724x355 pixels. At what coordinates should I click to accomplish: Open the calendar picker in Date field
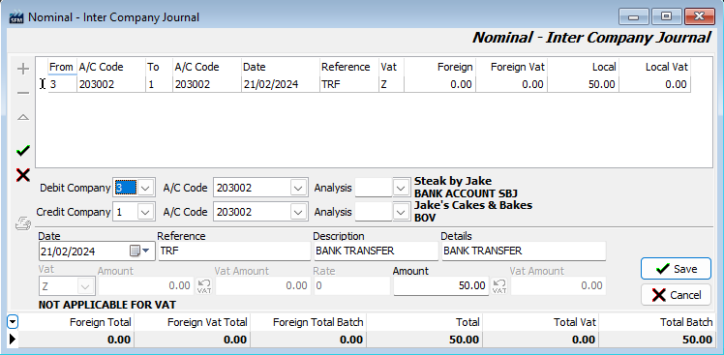tap(139, 251)
